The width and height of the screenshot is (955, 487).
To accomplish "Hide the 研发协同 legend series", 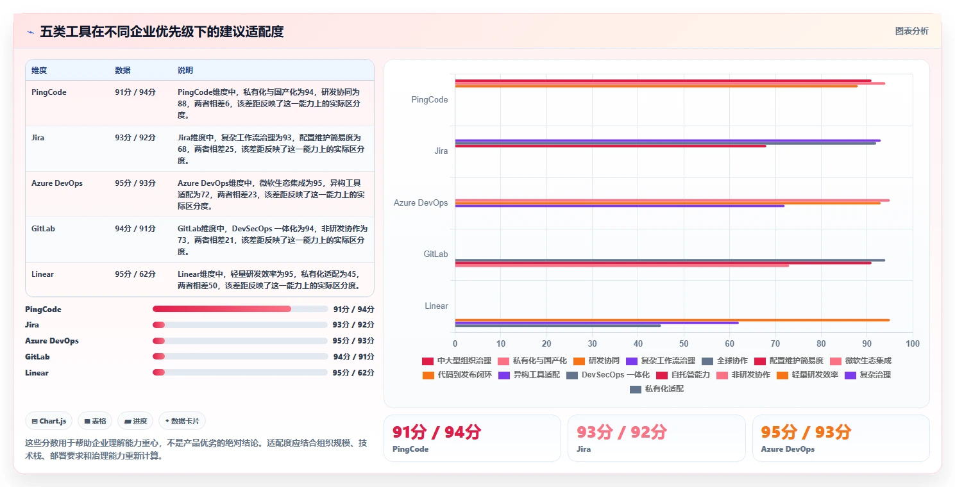I will 596,361.
